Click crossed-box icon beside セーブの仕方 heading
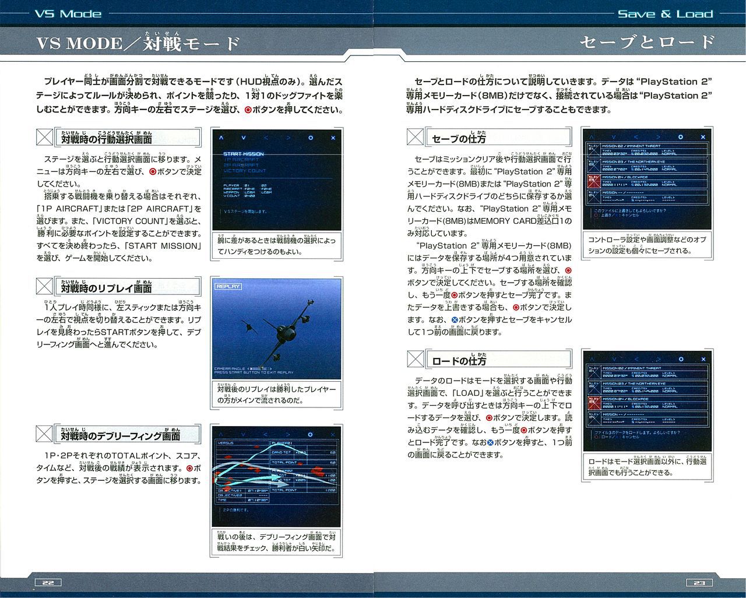This screenshot has width=746, height=598. pos(415,136)
